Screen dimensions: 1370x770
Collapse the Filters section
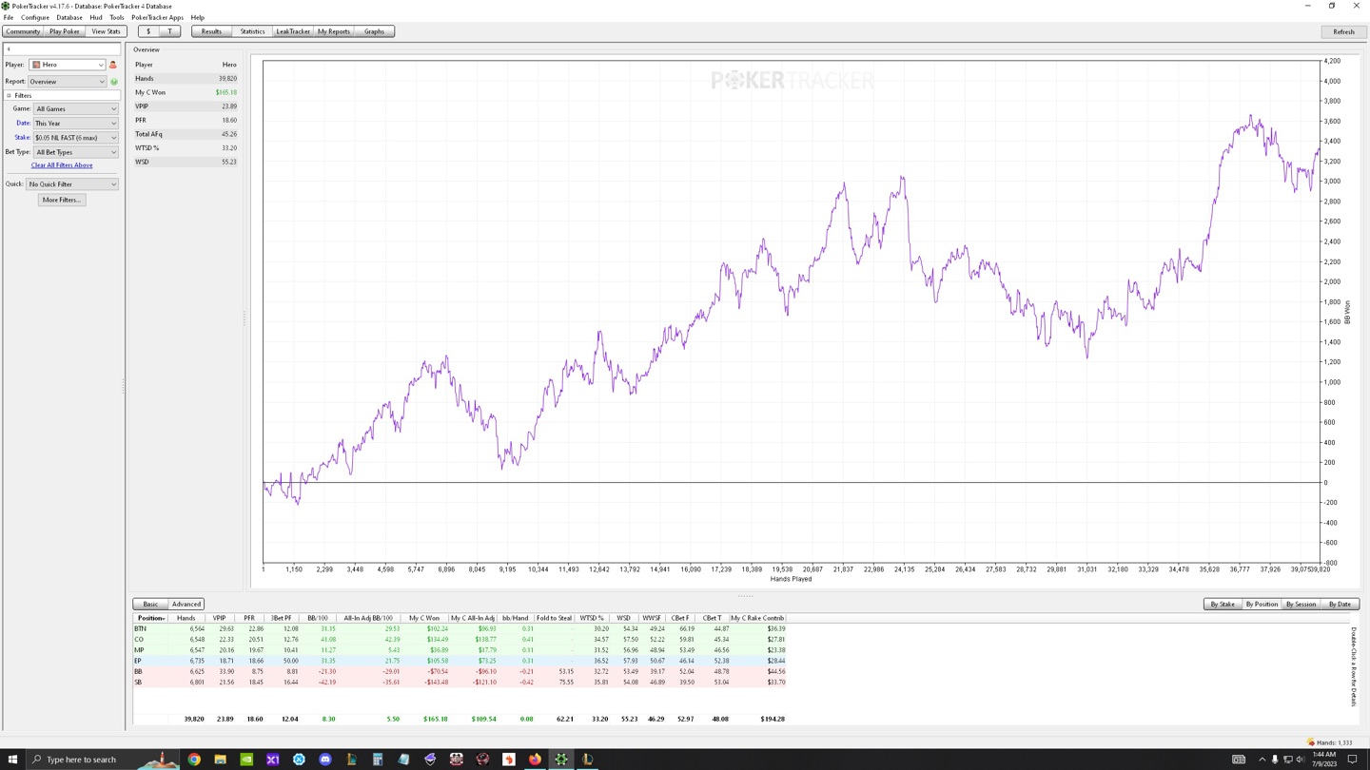point(10,96)
